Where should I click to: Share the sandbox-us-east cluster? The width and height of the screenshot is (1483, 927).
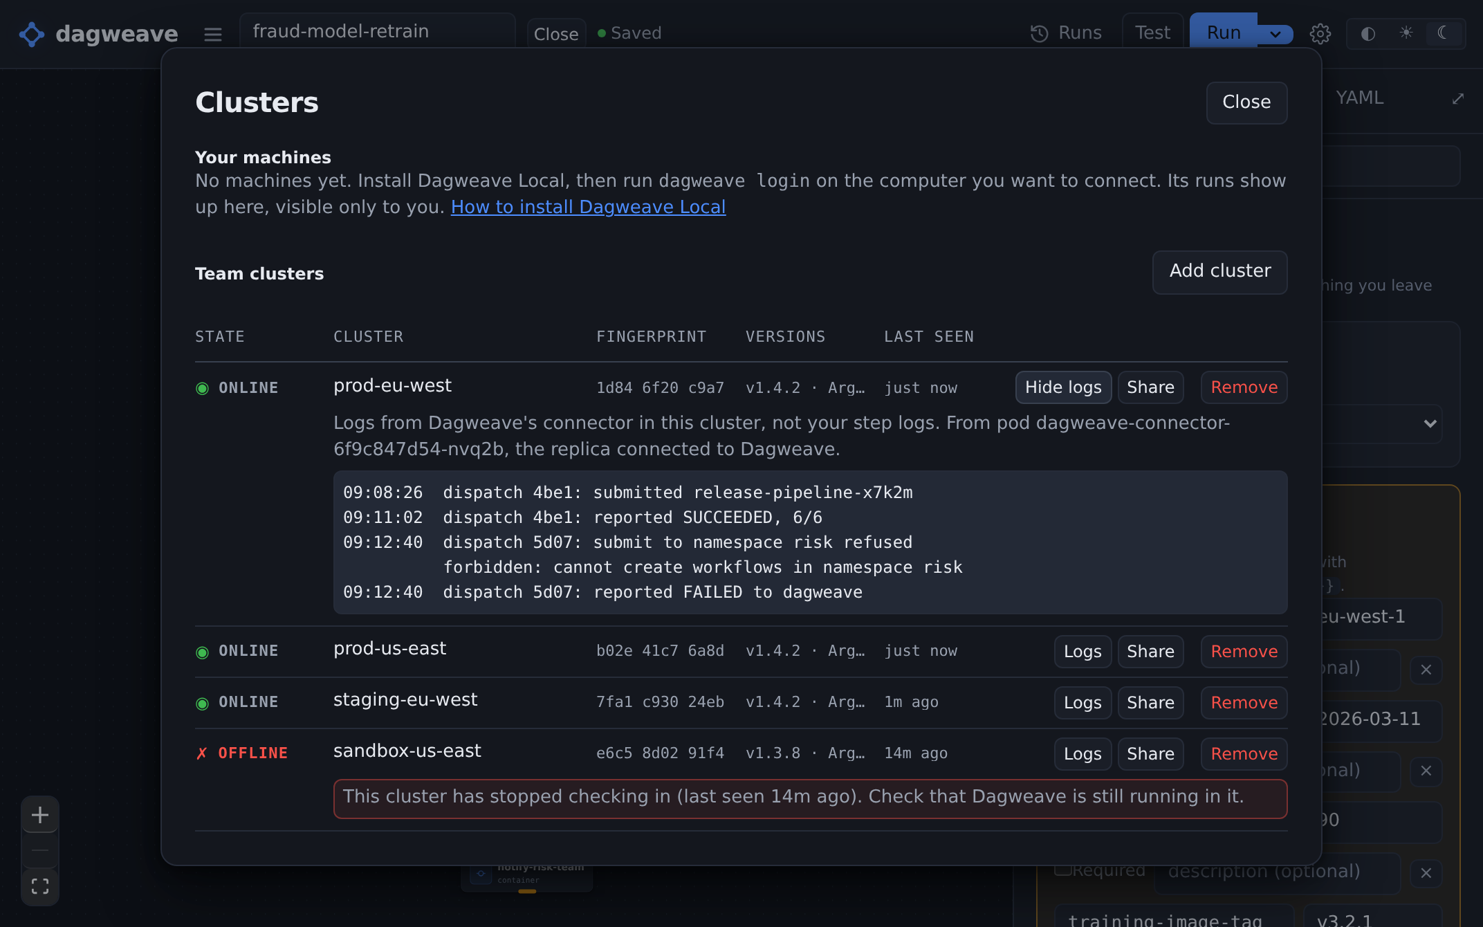pyautogui.click(x=1150, y=754)
